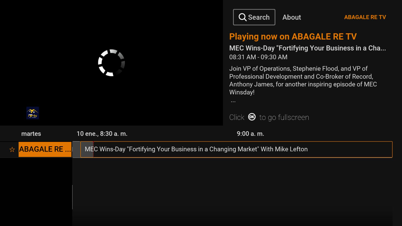
Task: Click the 9:00 a.m. timeline header
Action: point(250,133)
